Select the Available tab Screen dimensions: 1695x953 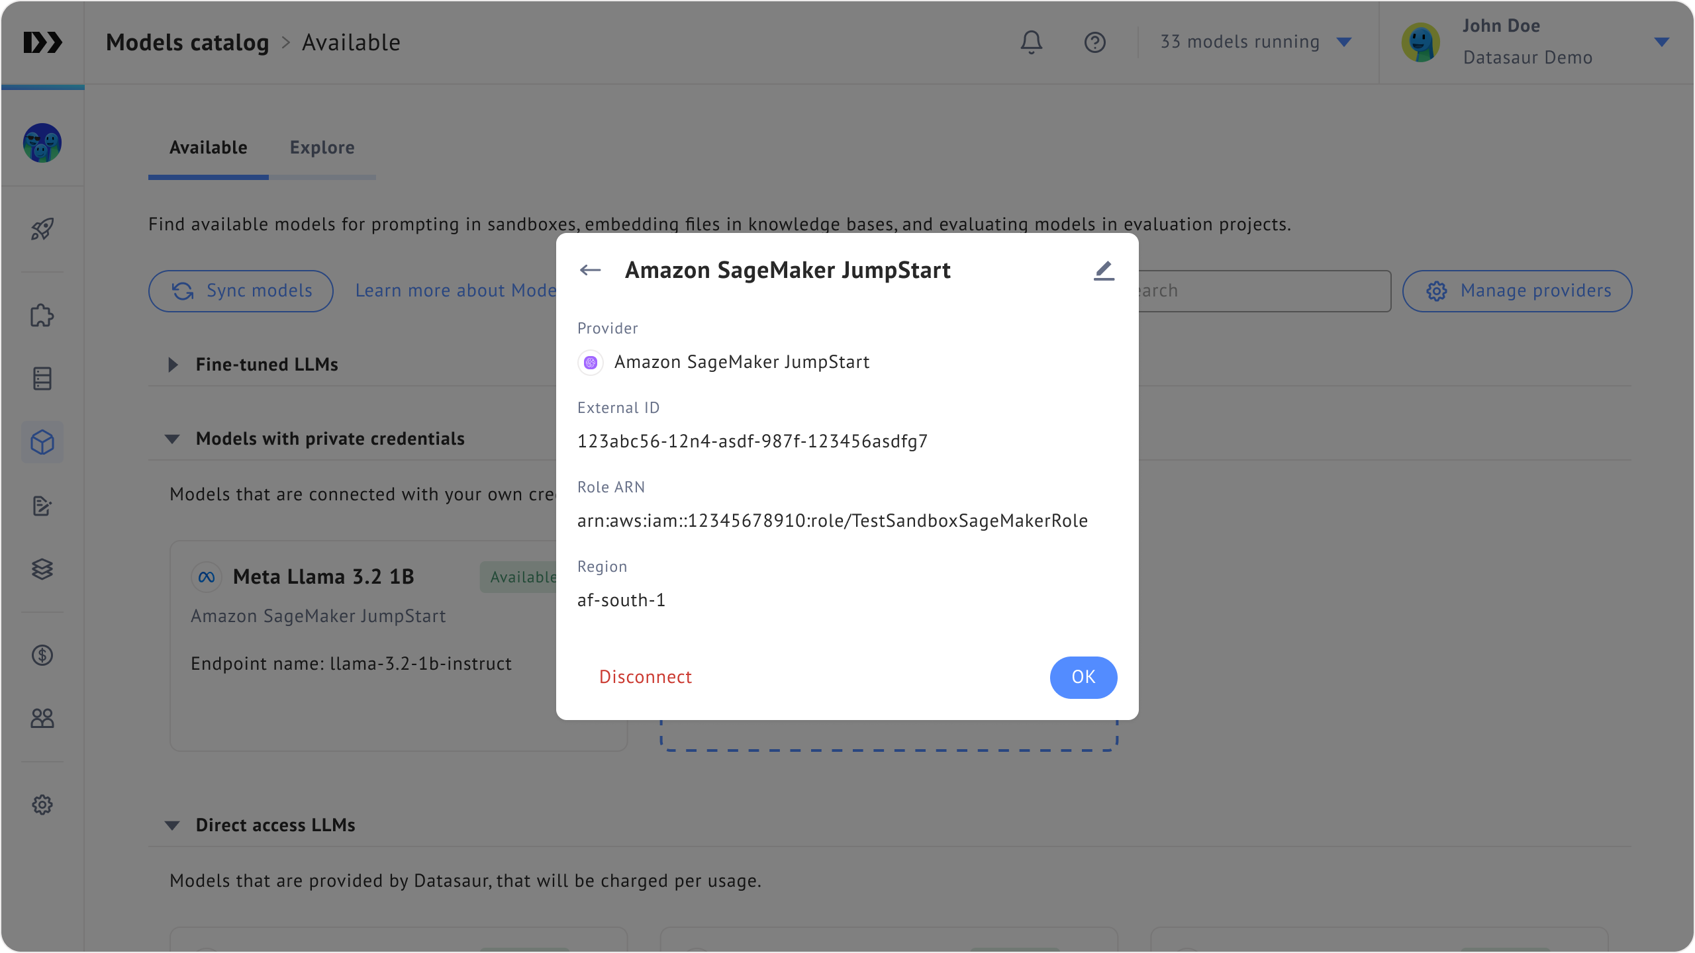click(208, 148)
